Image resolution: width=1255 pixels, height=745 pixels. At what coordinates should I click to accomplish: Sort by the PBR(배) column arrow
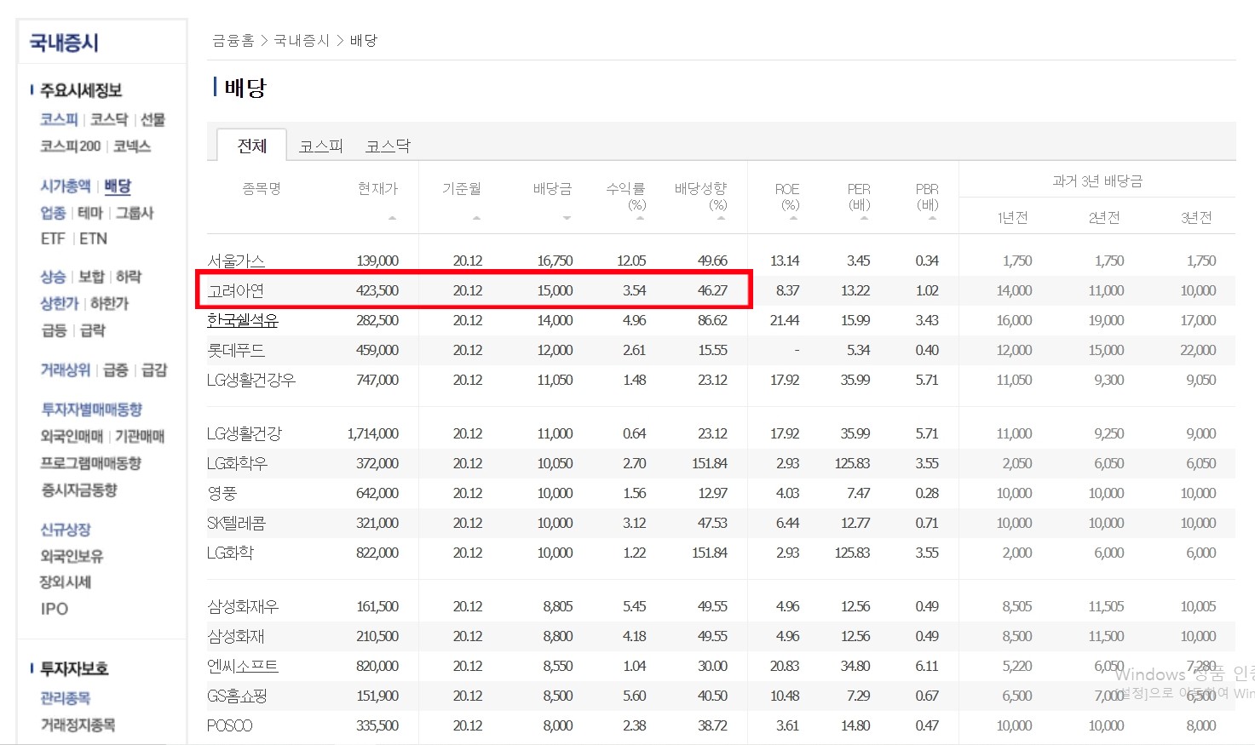pyautogui.click(x=930, y=220)
